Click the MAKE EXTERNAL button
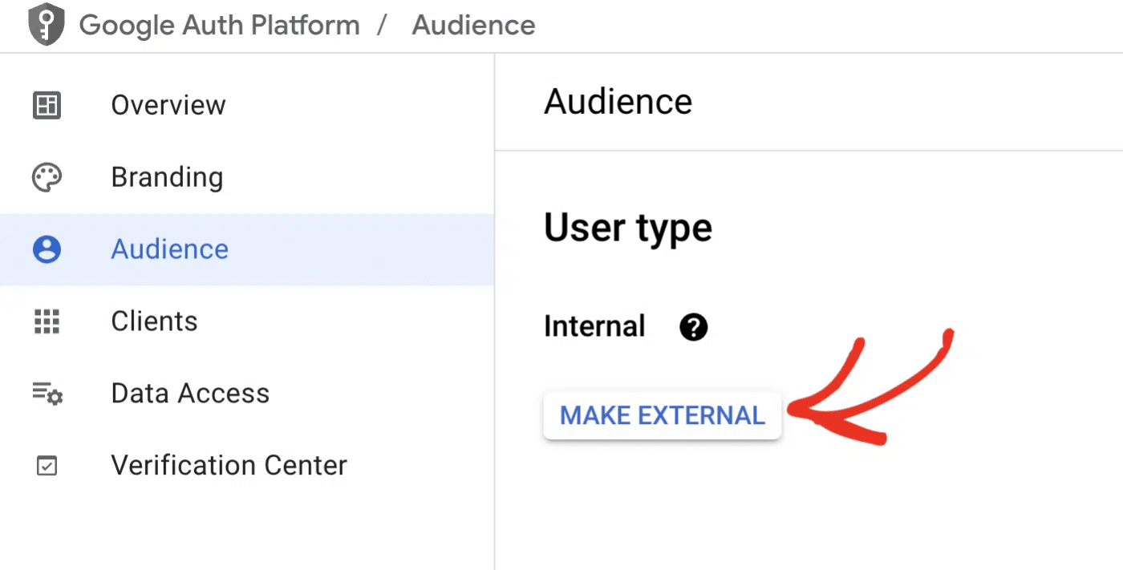This screenshot has width=1123, height=570. [663, 415]
